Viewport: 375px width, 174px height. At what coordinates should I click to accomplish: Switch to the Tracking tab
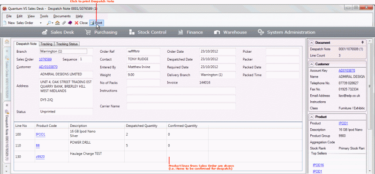(46, 44)
